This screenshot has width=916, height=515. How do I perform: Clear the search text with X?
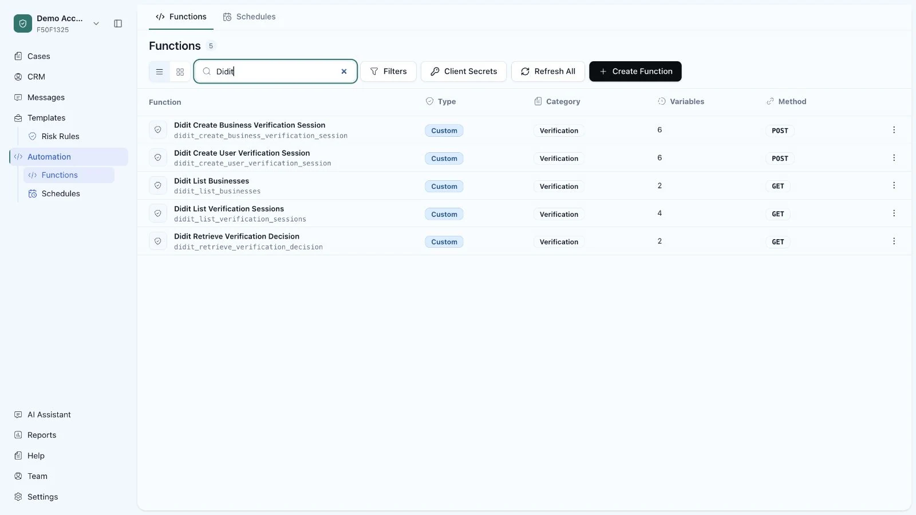(344, 72)
